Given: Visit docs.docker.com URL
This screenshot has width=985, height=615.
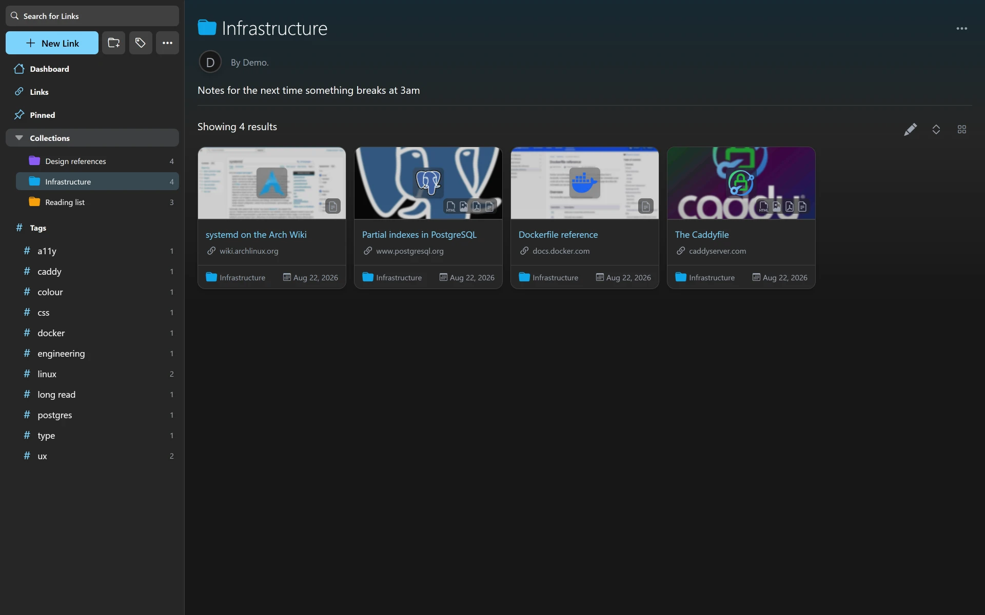Looking at the screenshot, I should (x=561, y=251).
